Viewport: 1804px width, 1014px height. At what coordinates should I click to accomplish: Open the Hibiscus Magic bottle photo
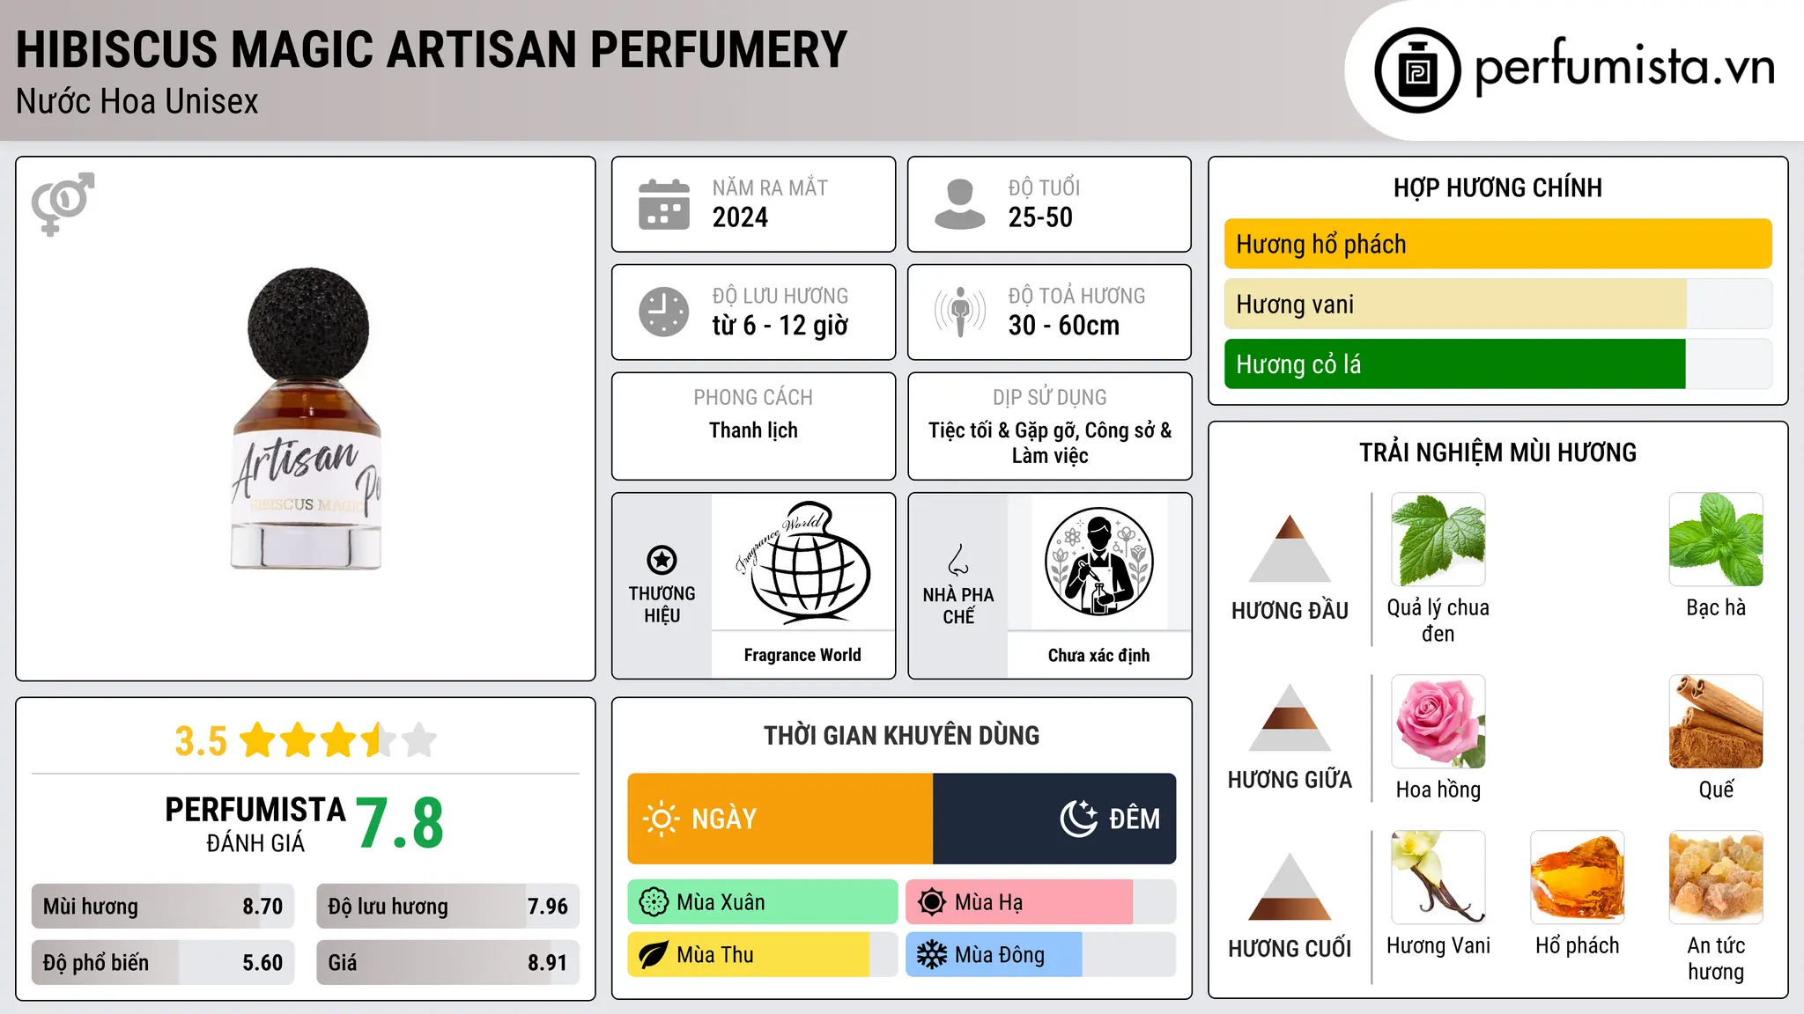pos(307,419)
